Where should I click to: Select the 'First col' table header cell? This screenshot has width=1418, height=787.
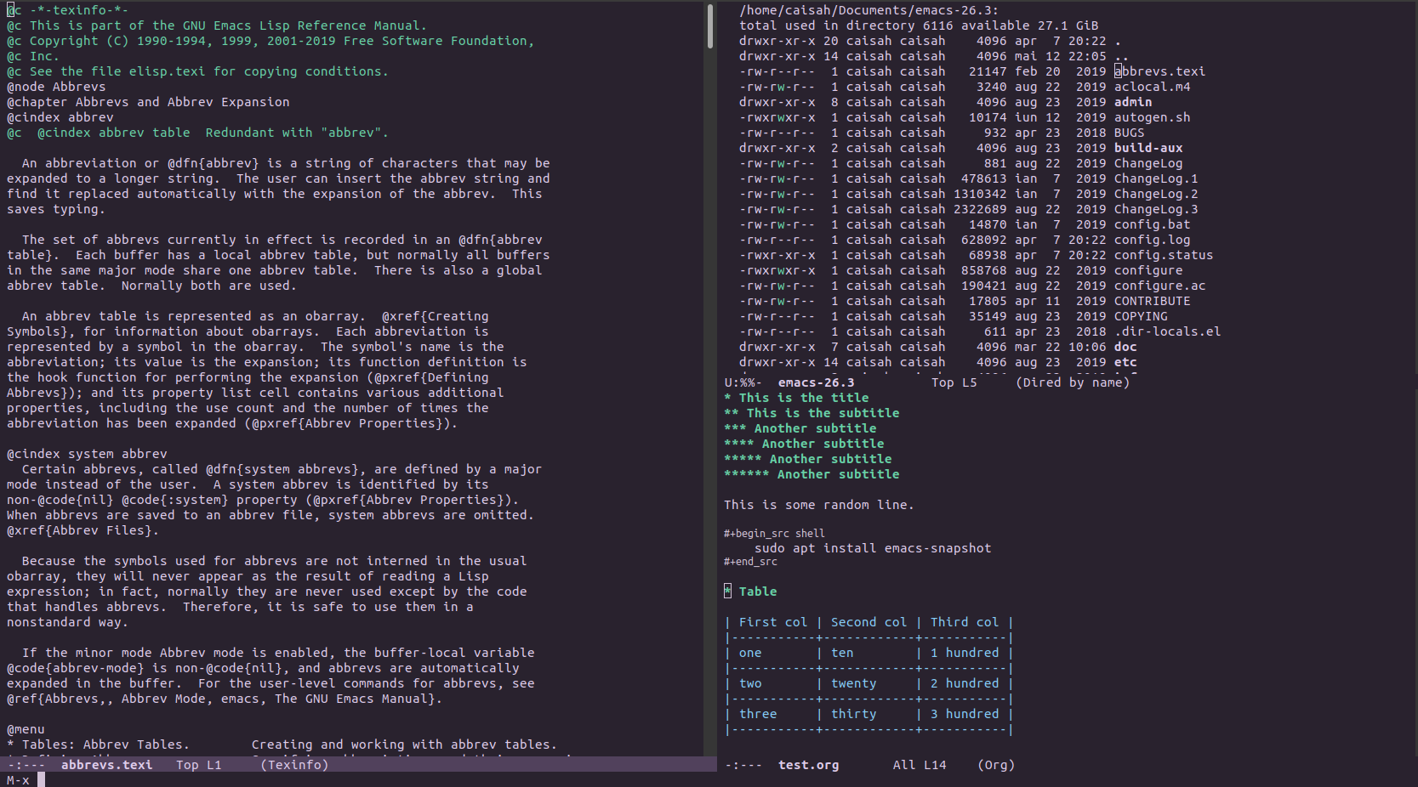pyautogui.click(x=773, y=622)
